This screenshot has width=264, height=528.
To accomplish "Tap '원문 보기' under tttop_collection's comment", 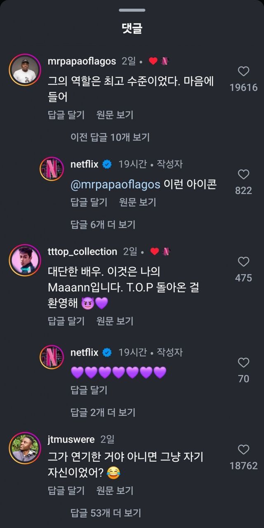I will 115,321.
